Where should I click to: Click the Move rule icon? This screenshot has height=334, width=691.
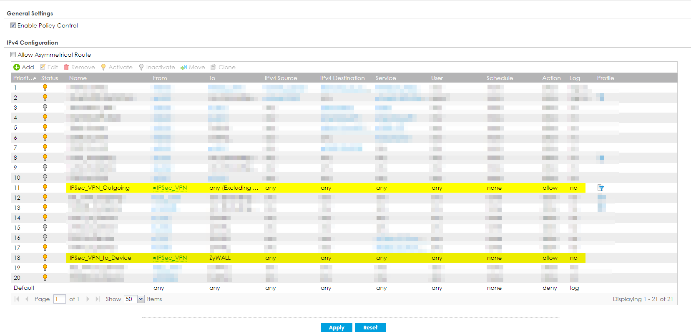[184, 67]
